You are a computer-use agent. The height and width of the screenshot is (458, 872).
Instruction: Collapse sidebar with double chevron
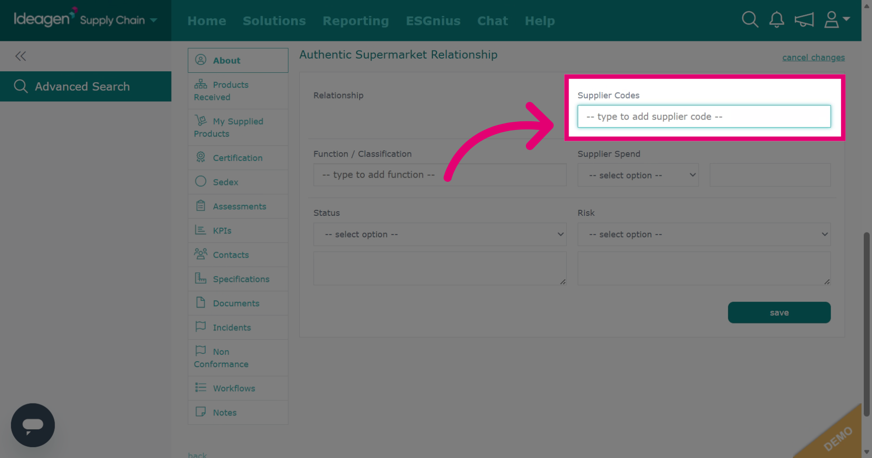20,56
